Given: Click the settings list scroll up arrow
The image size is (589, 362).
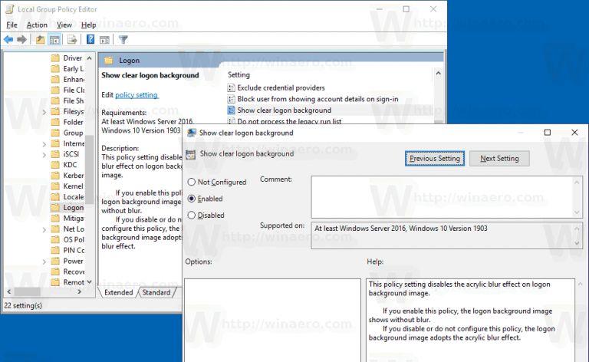Looking at the screenshot, I should pos(438,73).
